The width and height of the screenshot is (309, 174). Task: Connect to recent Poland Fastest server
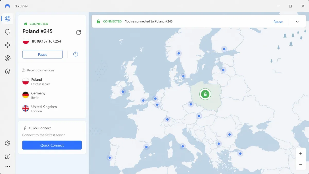coord(52,81)
